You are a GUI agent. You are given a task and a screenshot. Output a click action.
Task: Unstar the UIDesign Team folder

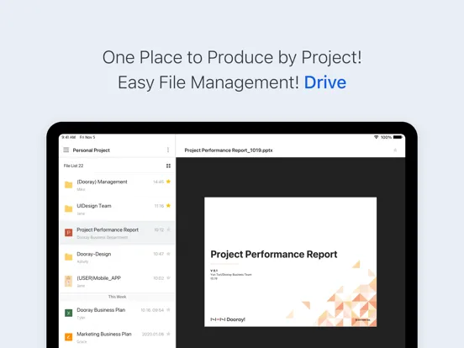[x=168, y=205]
